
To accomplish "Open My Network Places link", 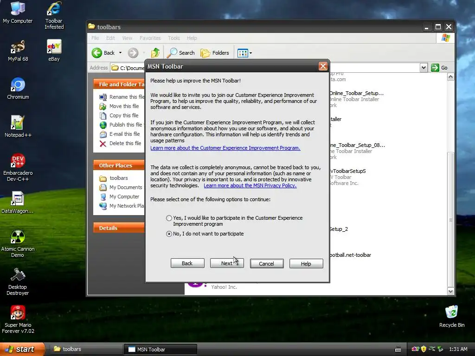I will click(122, 206).
